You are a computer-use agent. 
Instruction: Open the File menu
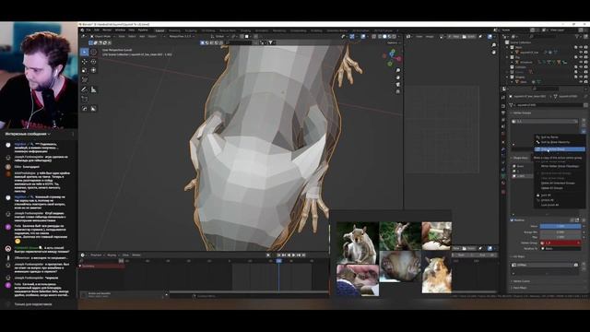88,30
